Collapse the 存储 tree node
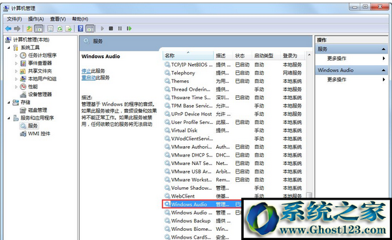Screen dimensions: 392x240 [9, 102]
